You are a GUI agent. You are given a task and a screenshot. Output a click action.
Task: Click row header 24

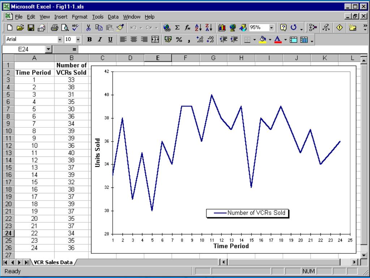tap(8, 233)
